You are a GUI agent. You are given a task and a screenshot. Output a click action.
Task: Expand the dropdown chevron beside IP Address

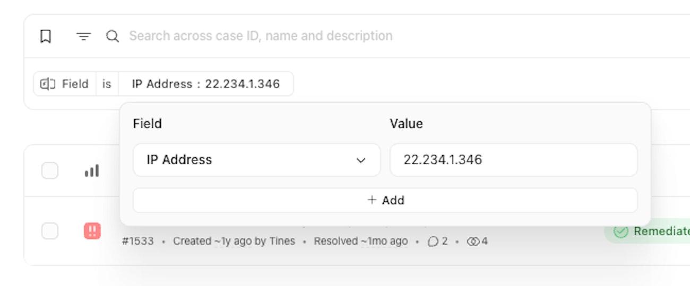click(x=361, y=160)
